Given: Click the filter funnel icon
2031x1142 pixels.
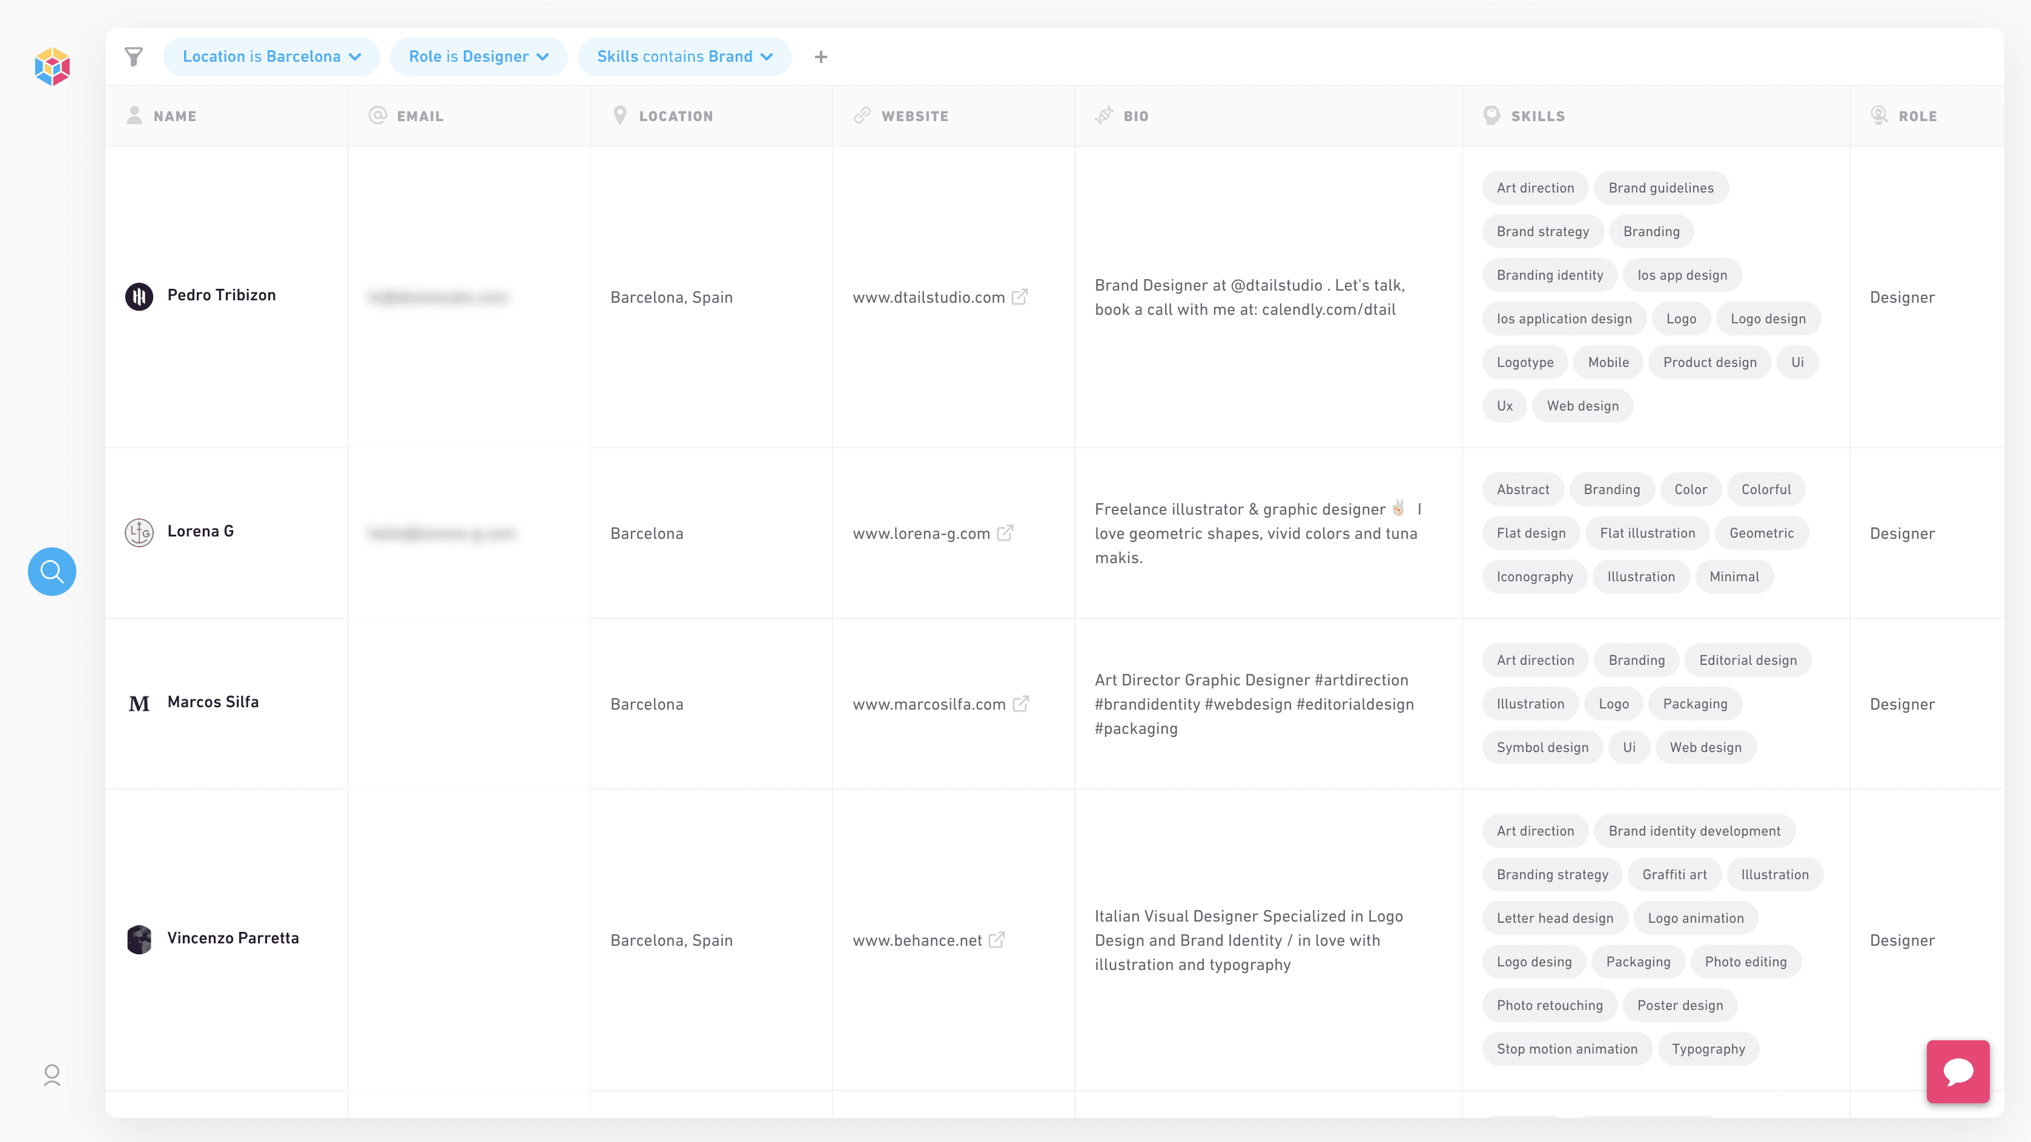Looking at the screenshot, I should coord(134,57).
